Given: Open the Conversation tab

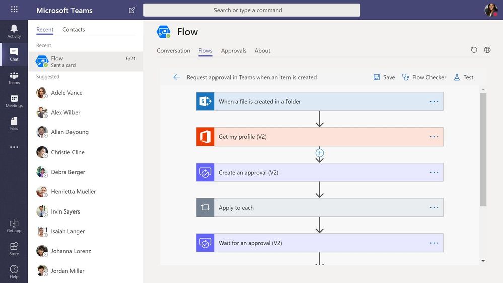Looking at the screenshot, I should point(173,51).
